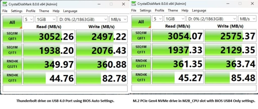The height and width of the screenshot is (109, 258).
Task: Click comment text field in right window
Action: tap(194, 88)
